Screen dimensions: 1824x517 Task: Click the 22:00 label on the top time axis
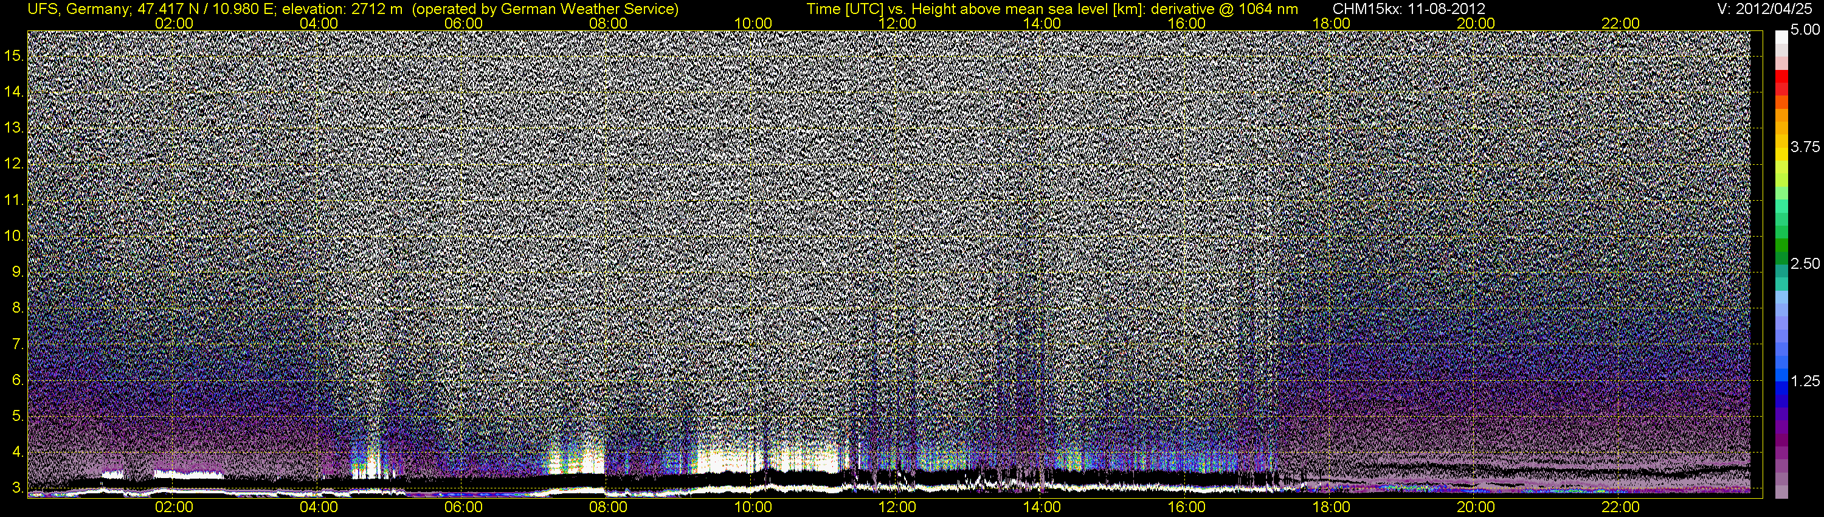tap(1620, 23)
